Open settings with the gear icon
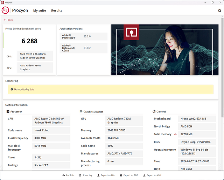This screenshot has height=180, width=224. (x=219, y=11)
